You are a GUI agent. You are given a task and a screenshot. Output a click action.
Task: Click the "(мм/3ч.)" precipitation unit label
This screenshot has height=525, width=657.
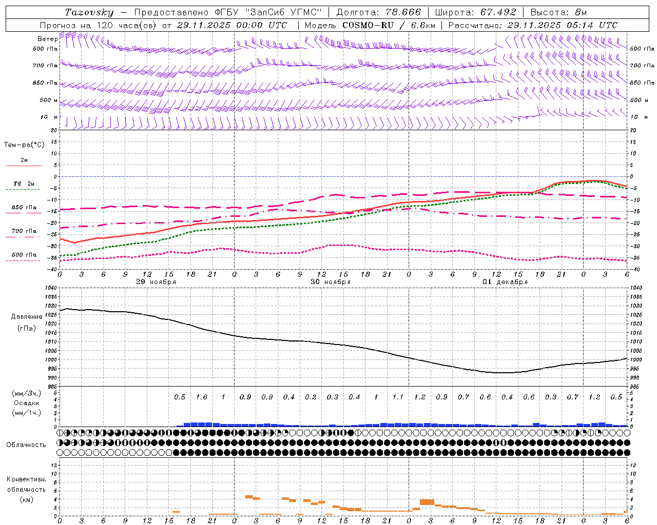click(27, 393)
